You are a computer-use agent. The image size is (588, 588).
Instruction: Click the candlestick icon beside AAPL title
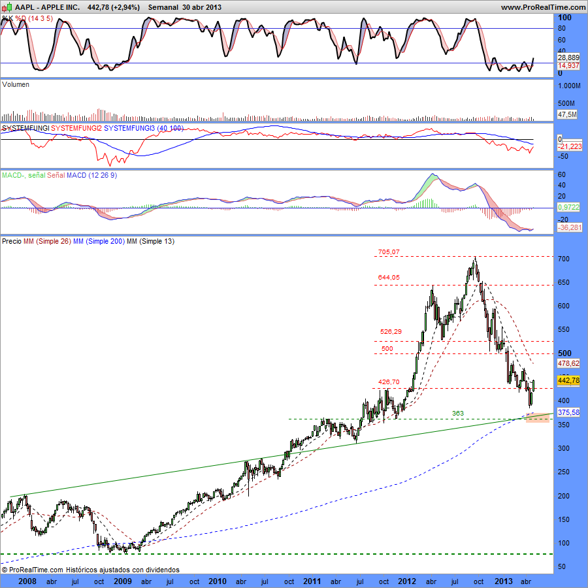pos(7,7)
